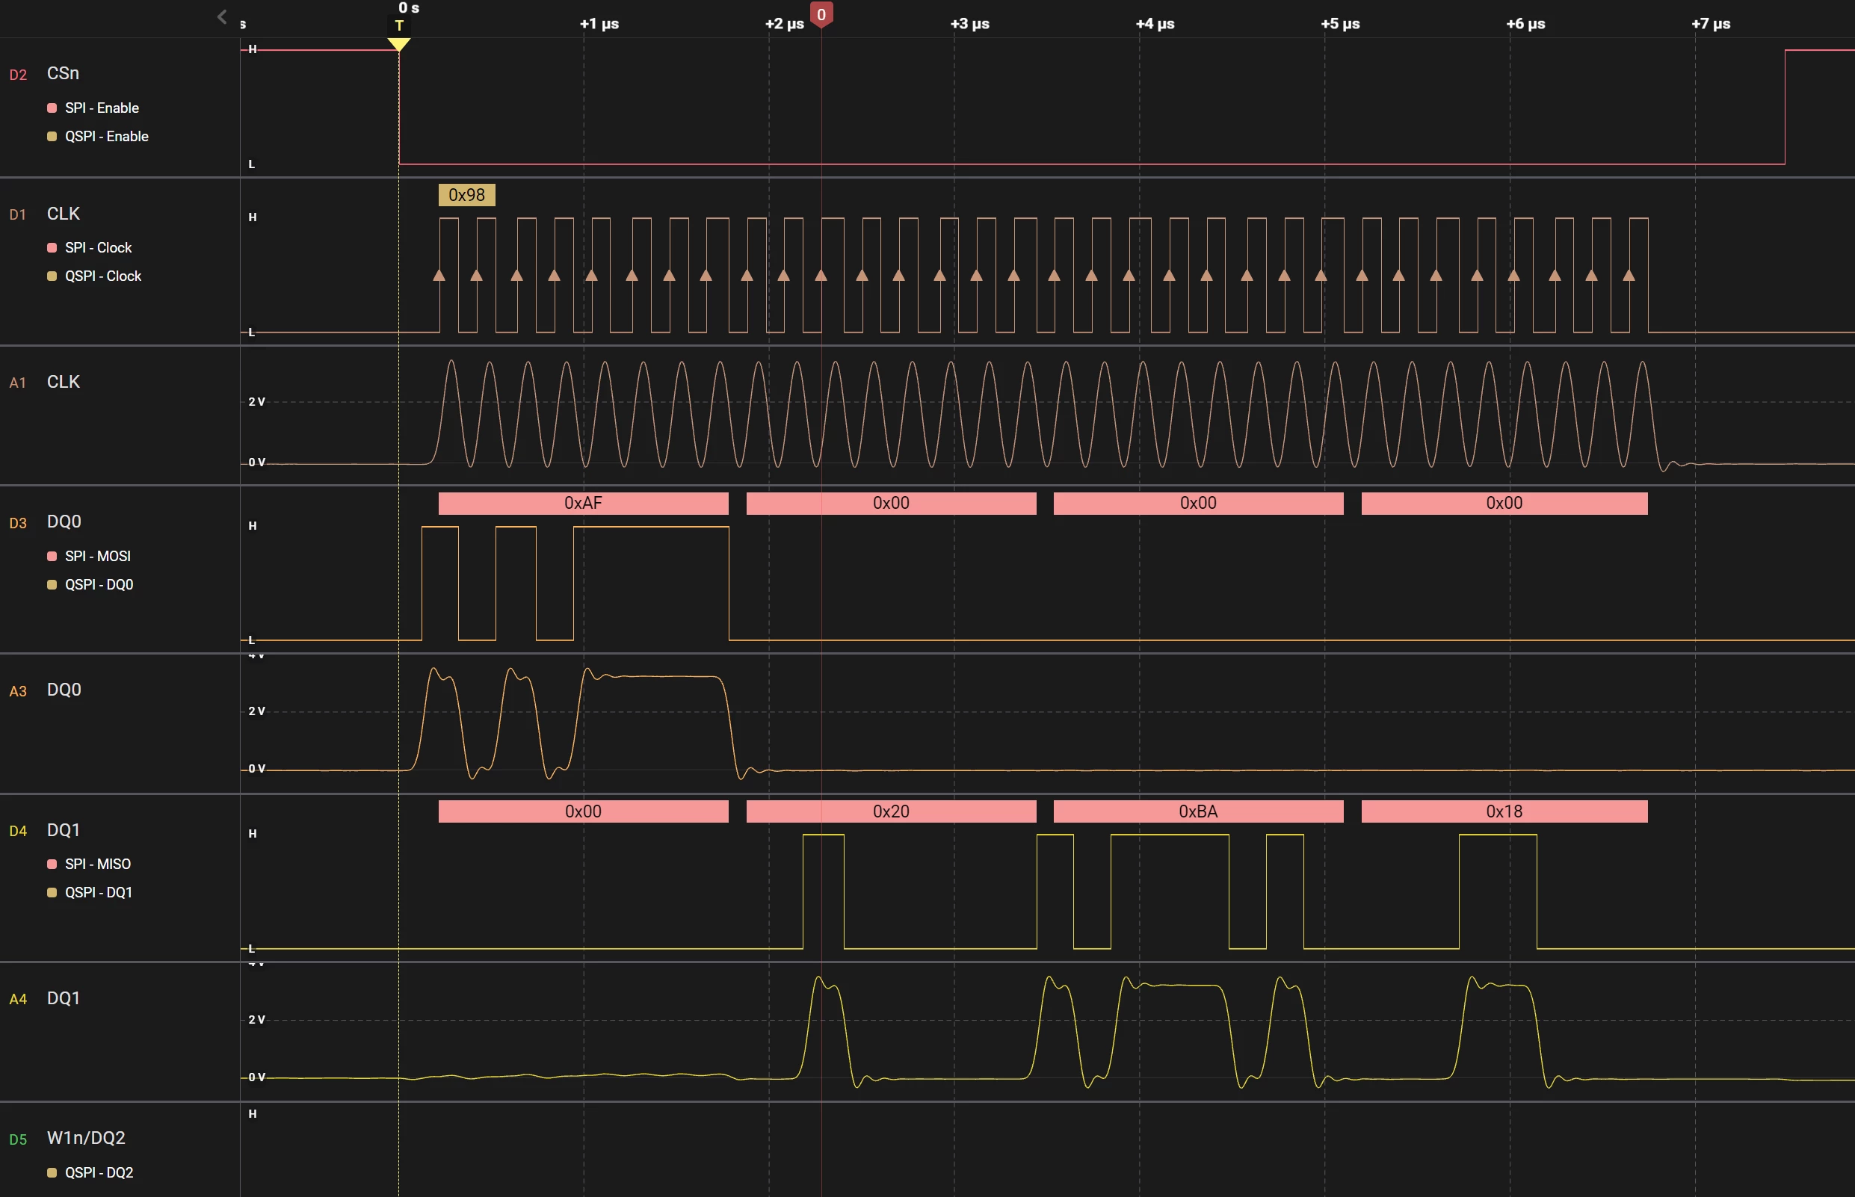1855x1197 pixels.
Task: Click the QSPI - Enable analyzer swatch
Action: (52, 137)
